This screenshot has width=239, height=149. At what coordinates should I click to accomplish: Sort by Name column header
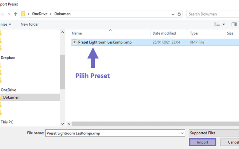pos(77,33)
